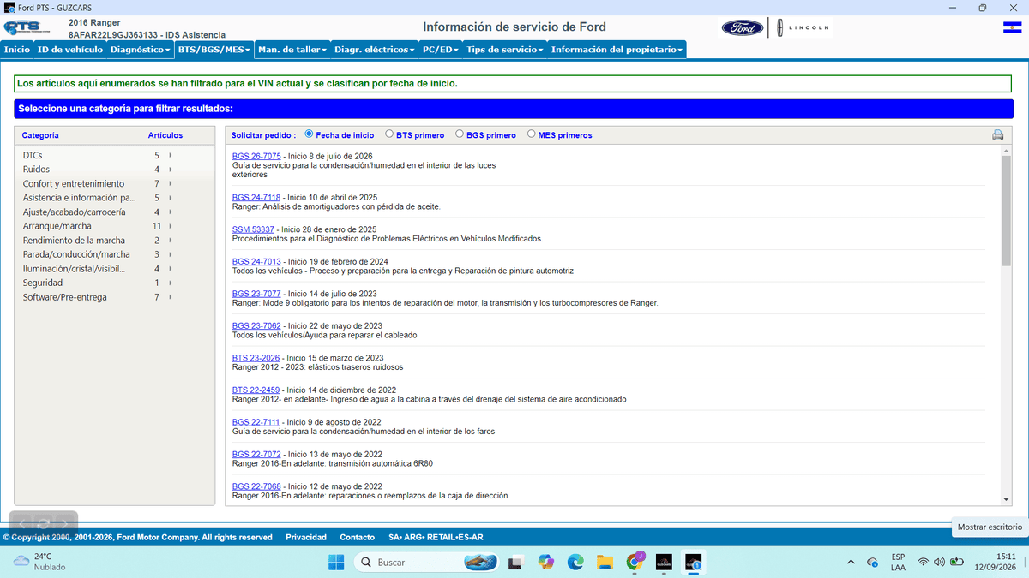This screenshot has width=1029, height=578.
Task: Open File Explorer from the taskbar
Action: coord(605,562)
